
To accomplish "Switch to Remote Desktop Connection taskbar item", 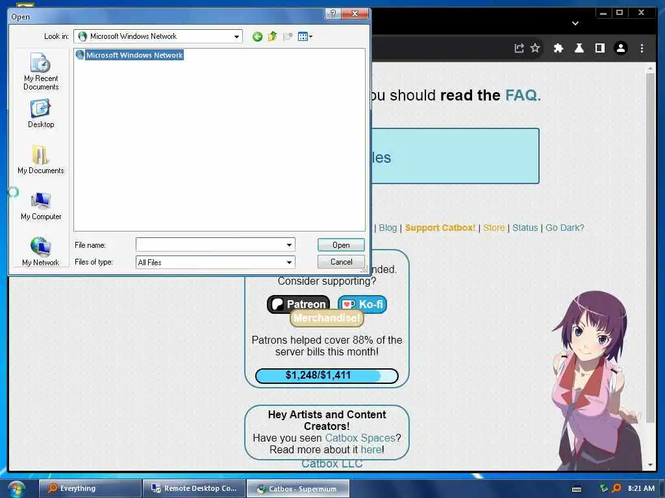I will [x=194, y=488].
